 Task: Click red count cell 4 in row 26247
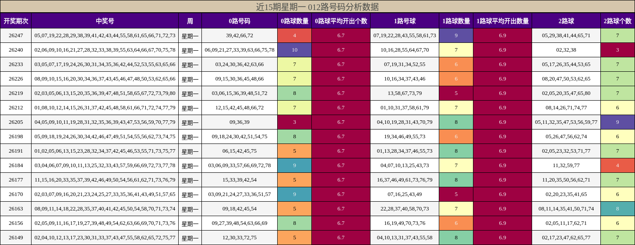point(295,35)
